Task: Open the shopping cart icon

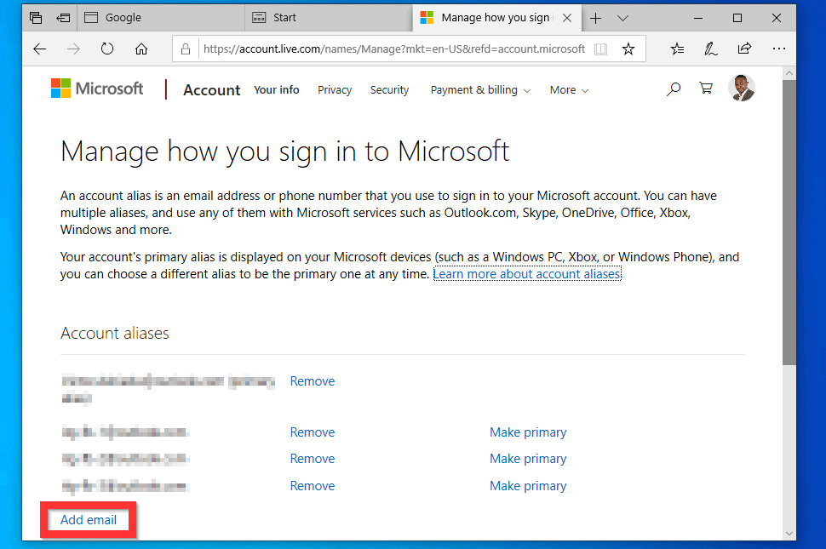Action: coord(705,89)
